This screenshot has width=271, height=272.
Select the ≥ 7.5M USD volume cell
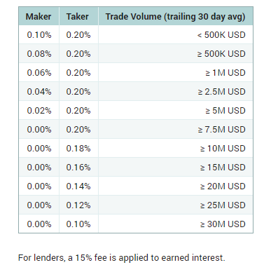click(x=176, y=130)
